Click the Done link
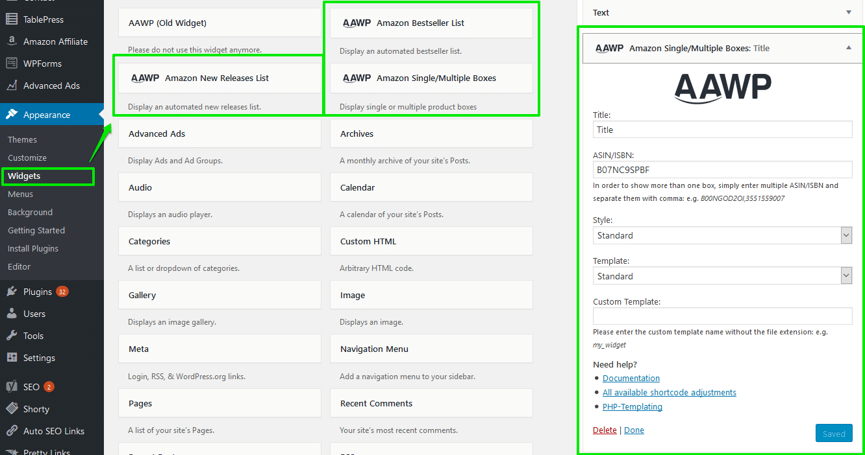This screenshot has width=865, height=455. pyautogui.click(x=634, y=430)
